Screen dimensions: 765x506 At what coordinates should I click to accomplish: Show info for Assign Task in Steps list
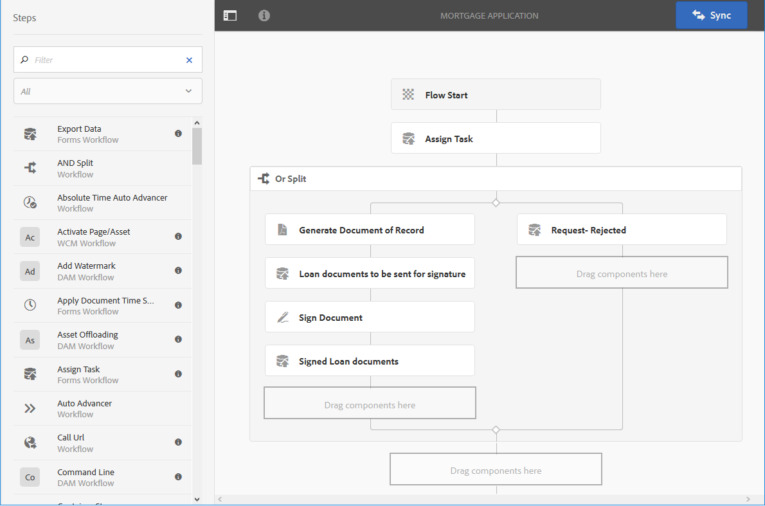pos(179,374)
